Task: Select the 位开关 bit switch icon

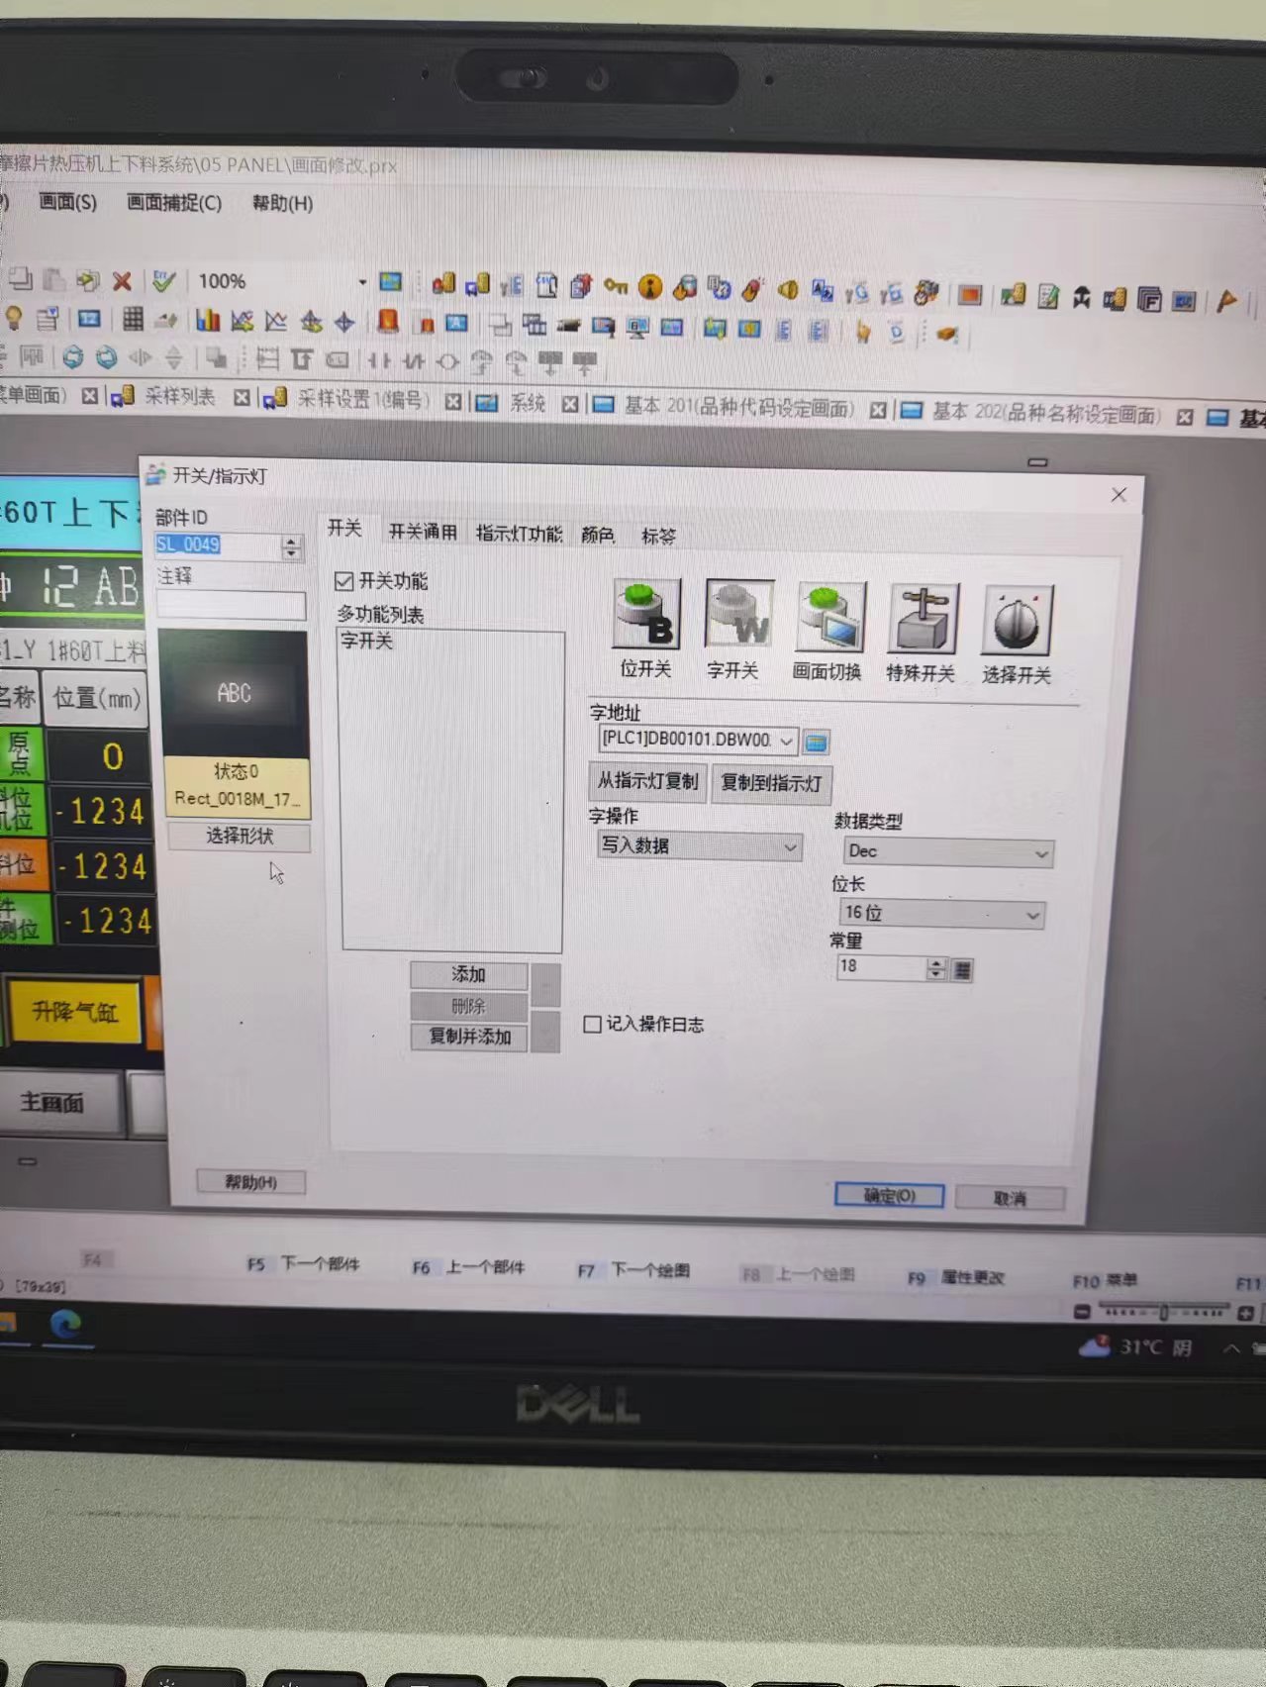Action: point(647,616)
